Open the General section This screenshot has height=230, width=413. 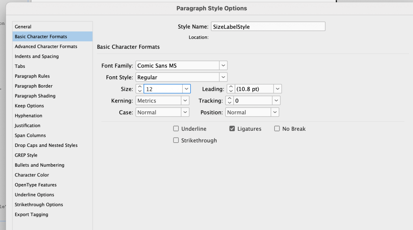coord(52,27)
